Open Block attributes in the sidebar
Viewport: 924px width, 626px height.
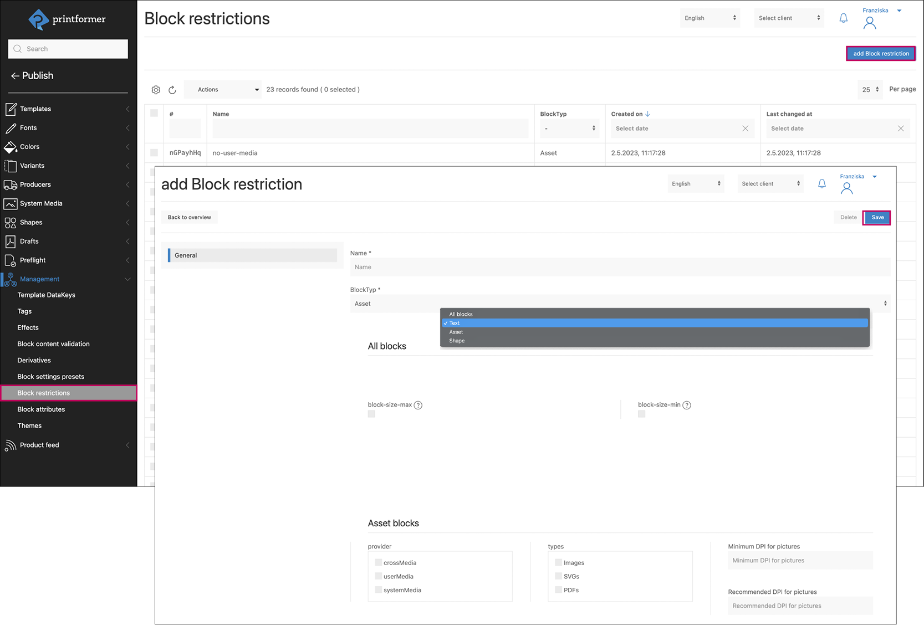pyautogui.click(x=41, y=409)
